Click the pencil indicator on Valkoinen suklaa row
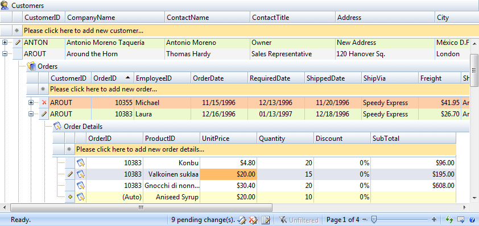The image size is (479, 226). pos(71,174)
